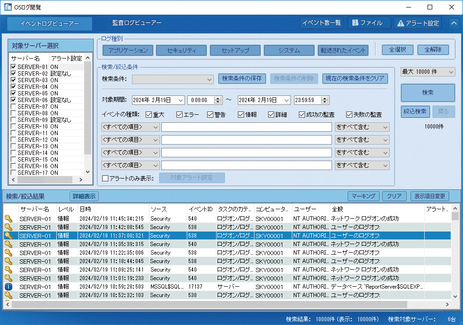The image size is (463, 325).
Task: Enable アラートのみ表示 checkbox
Action: point(105,179)
